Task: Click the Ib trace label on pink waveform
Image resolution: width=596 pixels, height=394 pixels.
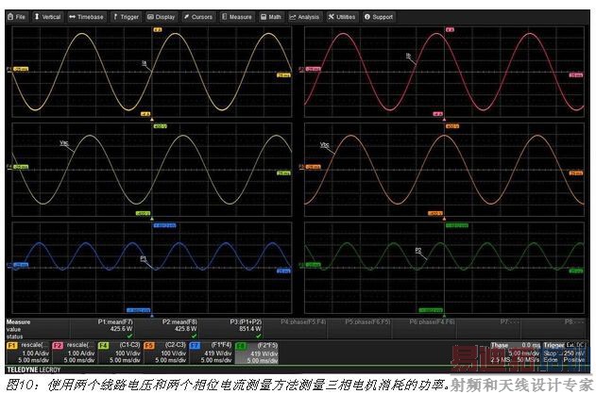Action: click(x=409, y=56)
